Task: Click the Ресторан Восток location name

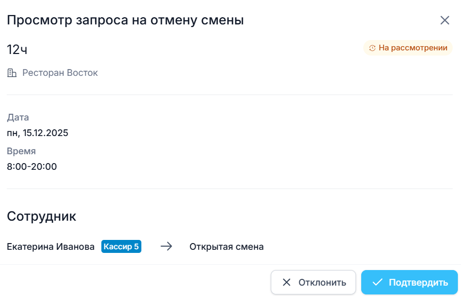Action: (60, 73)
